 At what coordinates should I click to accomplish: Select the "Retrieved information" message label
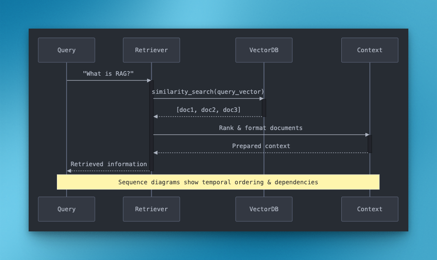coord(109,164)
